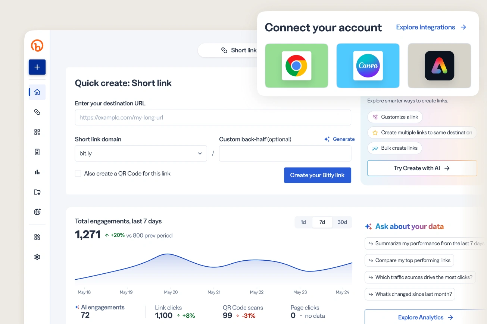
Task: Open Settings from the sidebar gear icon
Action: (x=37, y=257)
